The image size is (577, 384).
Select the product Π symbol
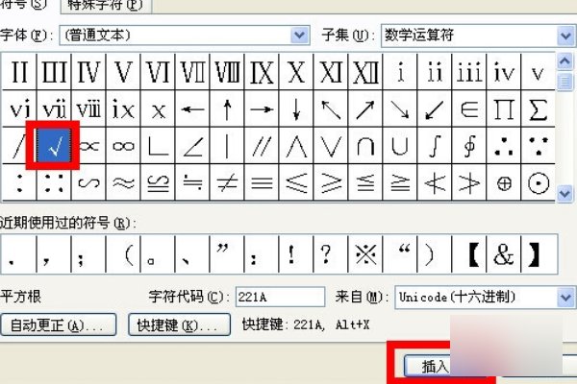504,108
